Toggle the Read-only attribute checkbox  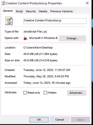tap(25, 93)
